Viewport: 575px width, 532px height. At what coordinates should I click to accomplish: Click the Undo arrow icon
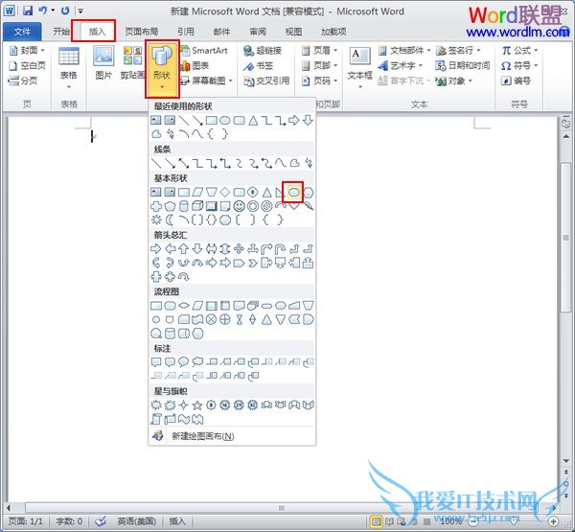pyautogui.click(x=43, y=11)
